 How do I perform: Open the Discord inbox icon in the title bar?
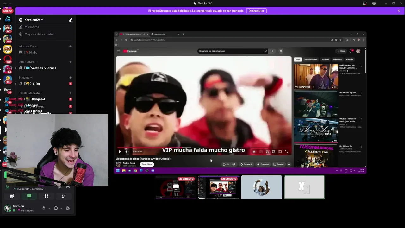[x=365, y=3]
